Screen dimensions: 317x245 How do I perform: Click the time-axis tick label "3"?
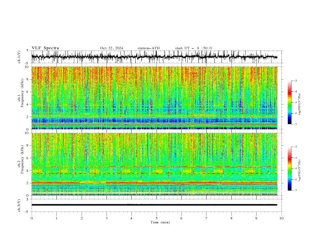point(106,218)
